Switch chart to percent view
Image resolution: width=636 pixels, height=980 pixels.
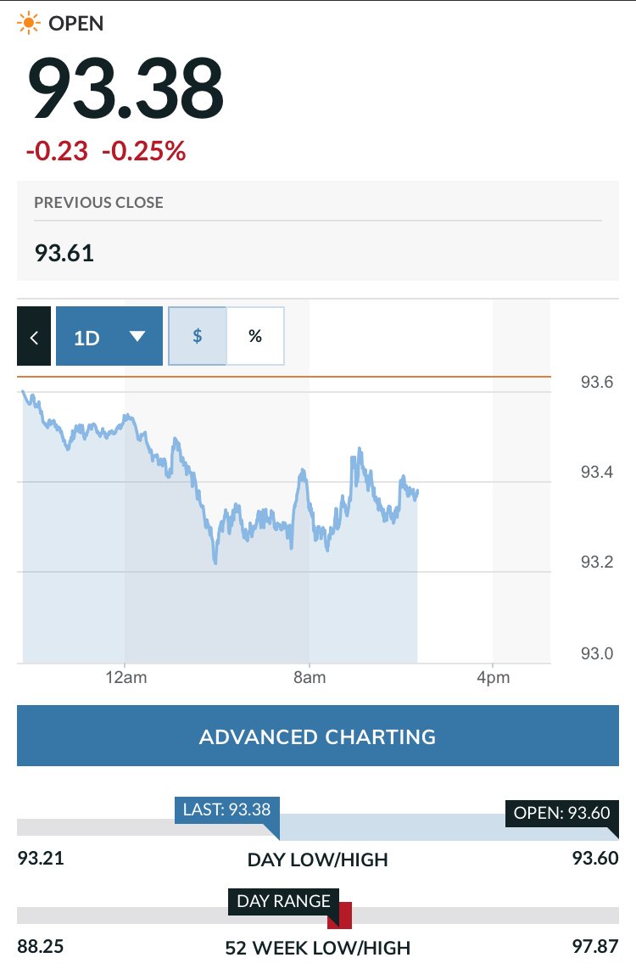pos(255,336)
